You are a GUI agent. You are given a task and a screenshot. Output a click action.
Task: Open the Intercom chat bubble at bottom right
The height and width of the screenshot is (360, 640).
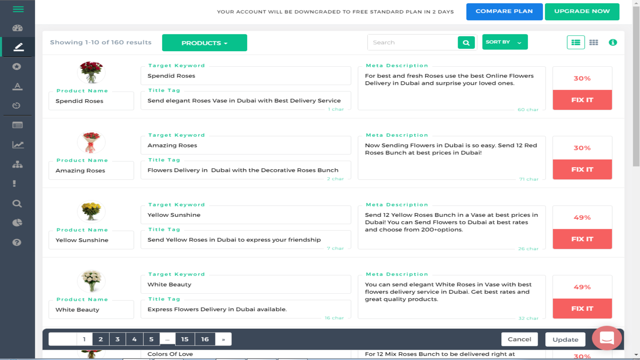point(607,338)
